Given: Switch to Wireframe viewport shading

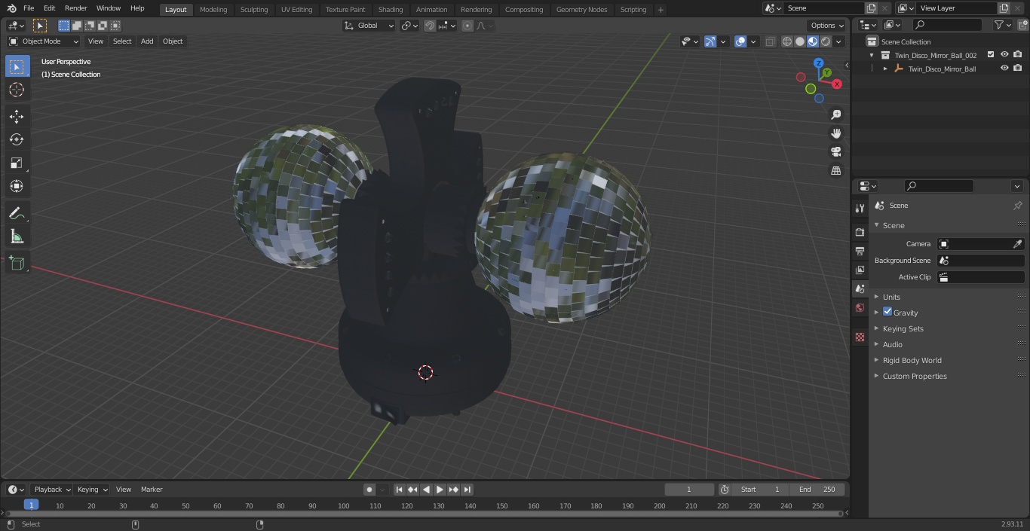Looking at the screenshot, I should tap(787, 41).
